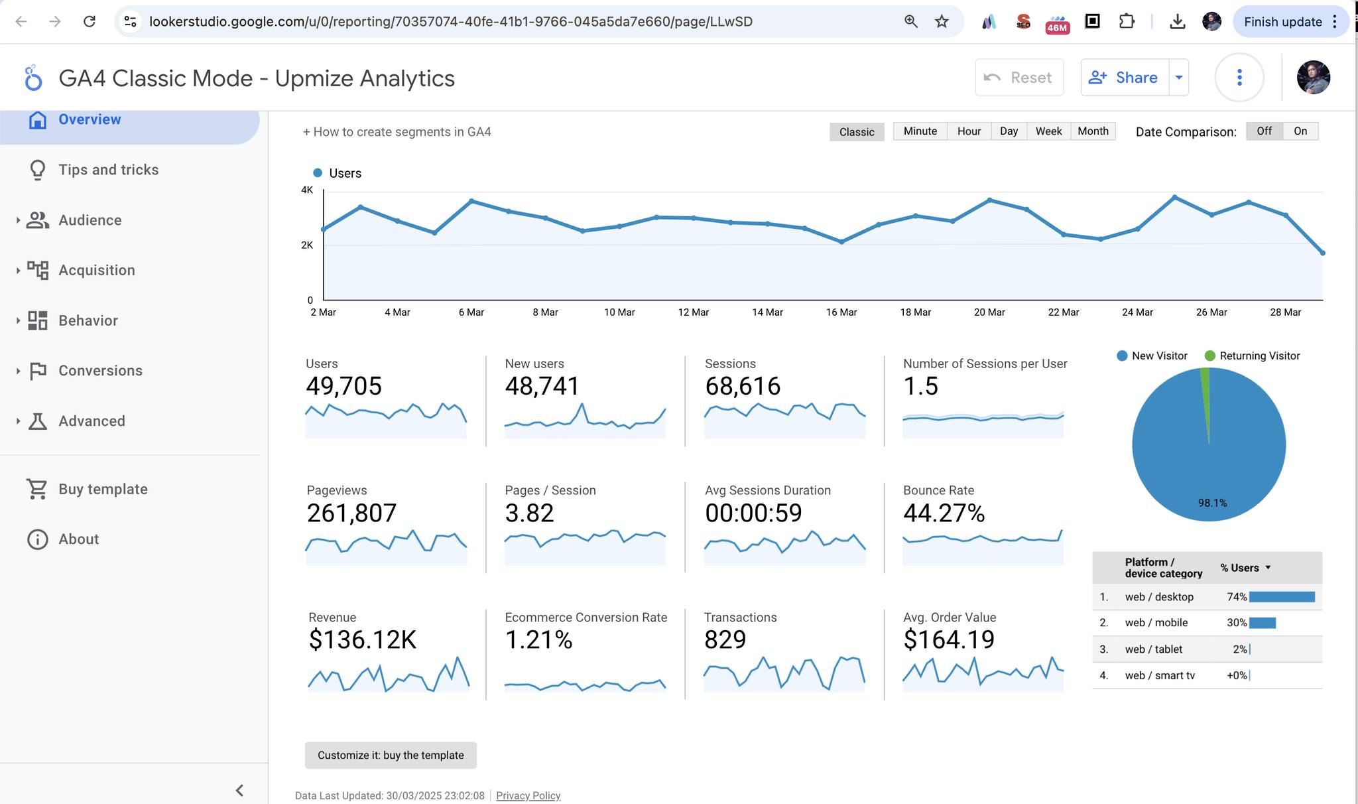Open the Buy template page
This screenshot has height=804, width=1358.
coord(103,489)
